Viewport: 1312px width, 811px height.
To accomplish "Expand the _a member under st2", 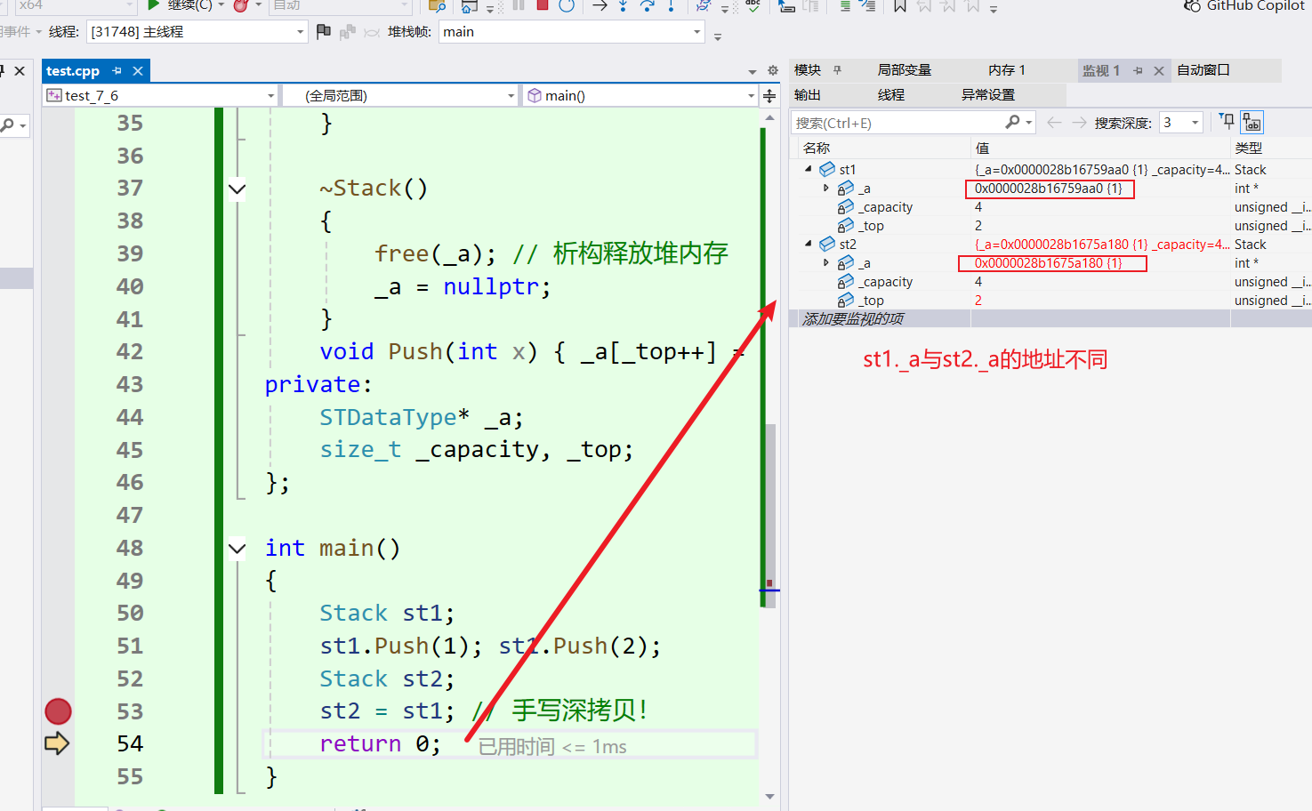I will [826, 262].
